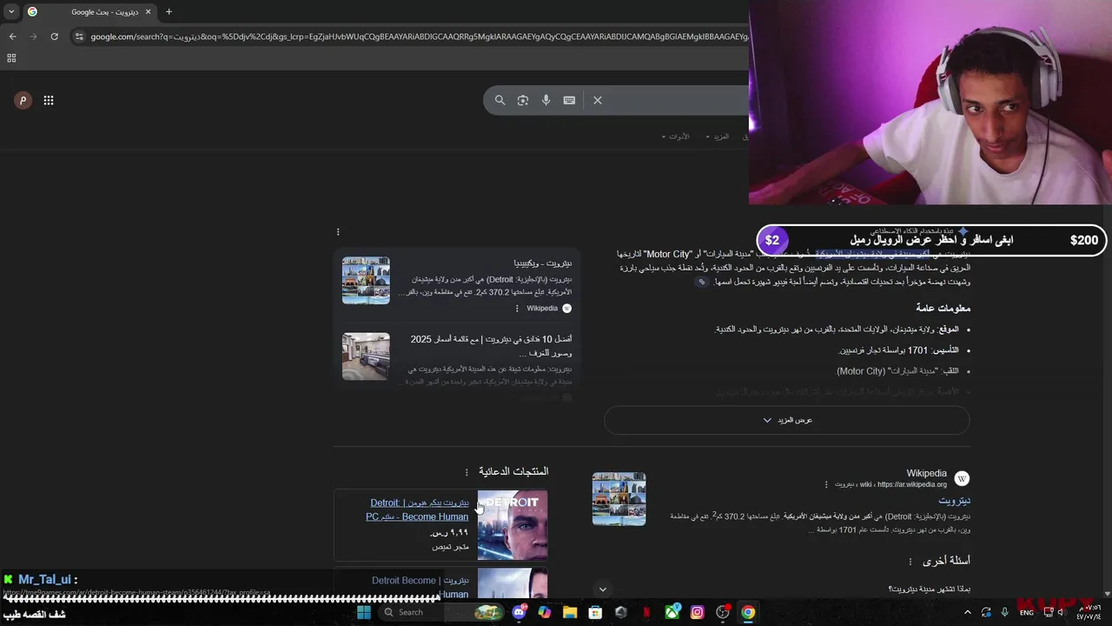The image size is (1112, 626).
Task: Expand question بماذا تشتهر مدينة ديترويت؟
Action: 929,589
